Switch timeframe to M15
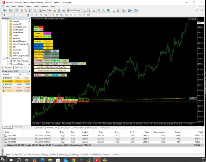This screenshot has width=206, height=162. tap(62, 15)
